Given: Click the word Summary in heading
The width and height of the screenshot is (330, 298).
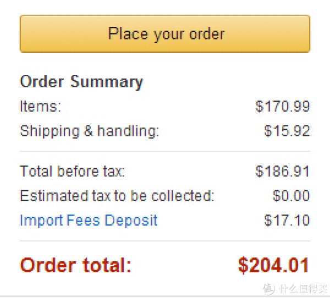Looking at the screenshot, I should click(x=107, y=82).
